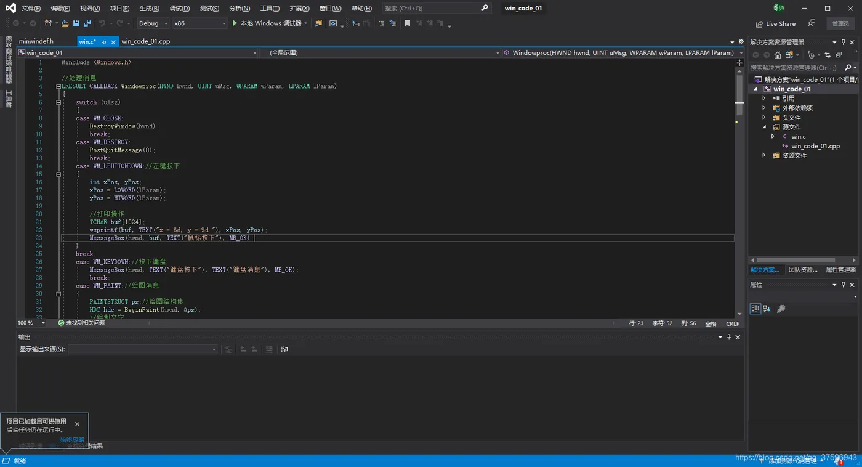The width and height of the screenshot is (862, 467).
Task: Click the editor settings gear icon above scrollbar
Action: point(741,42)
